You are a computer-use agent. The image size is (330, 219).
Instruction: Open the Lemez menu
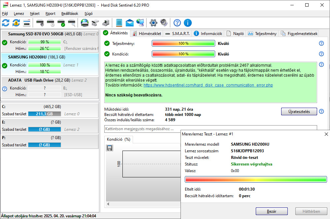(x=19, y=14)
